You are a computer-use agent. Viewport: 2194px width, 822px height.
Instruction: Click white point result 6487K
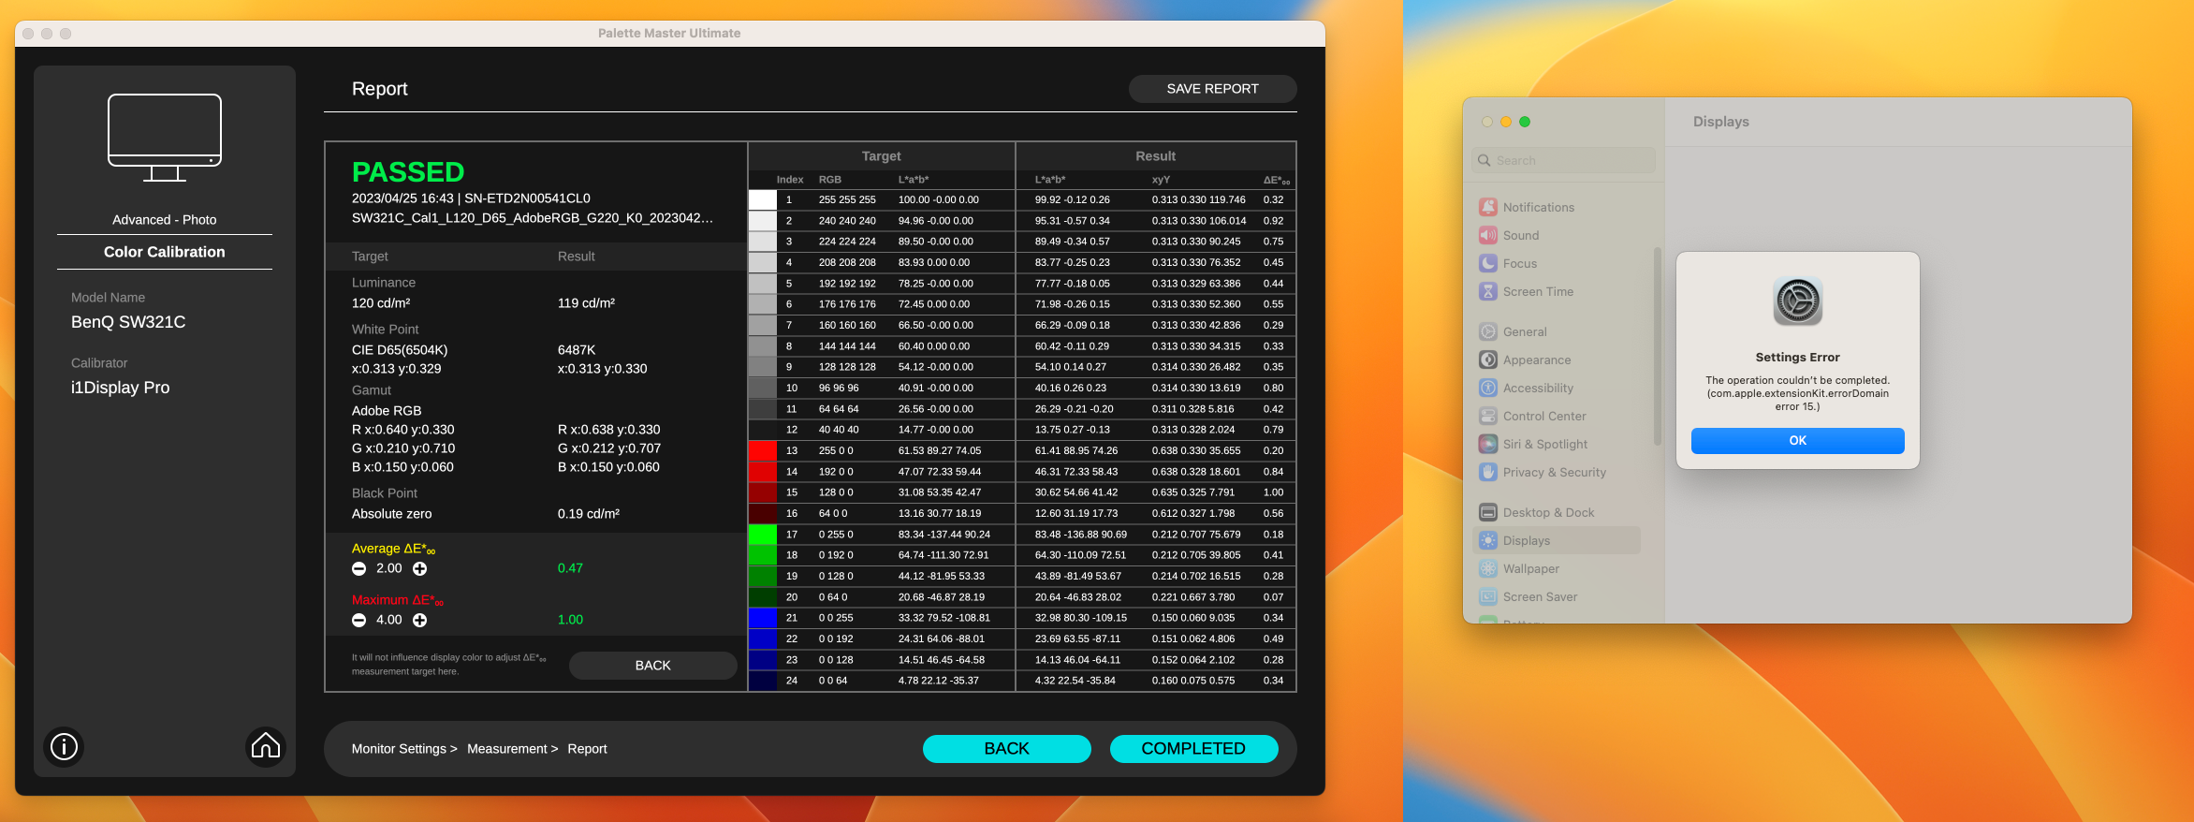(577, 350)
